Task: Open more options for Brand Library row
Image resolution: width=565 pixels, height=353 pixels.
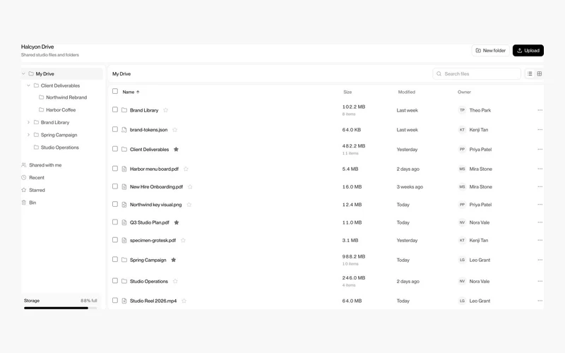Action: (540, 110)
